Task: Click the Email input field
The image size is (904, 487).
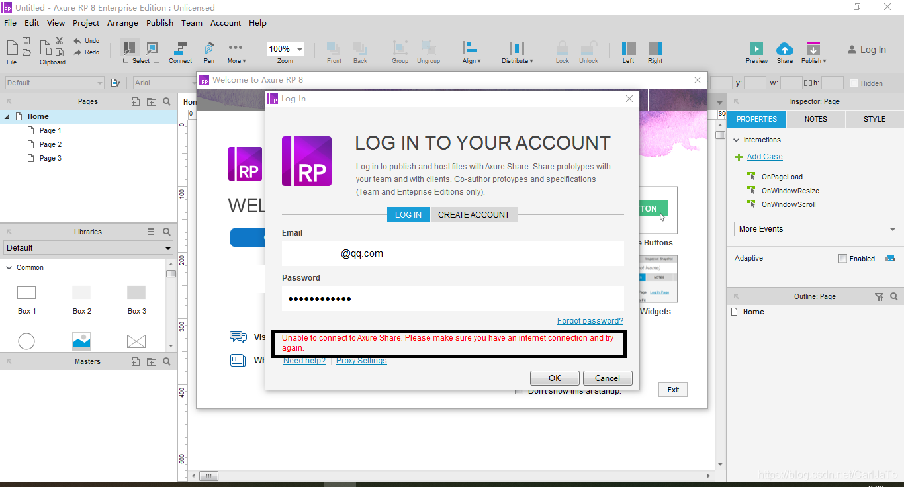Action: tap(453, 253)
